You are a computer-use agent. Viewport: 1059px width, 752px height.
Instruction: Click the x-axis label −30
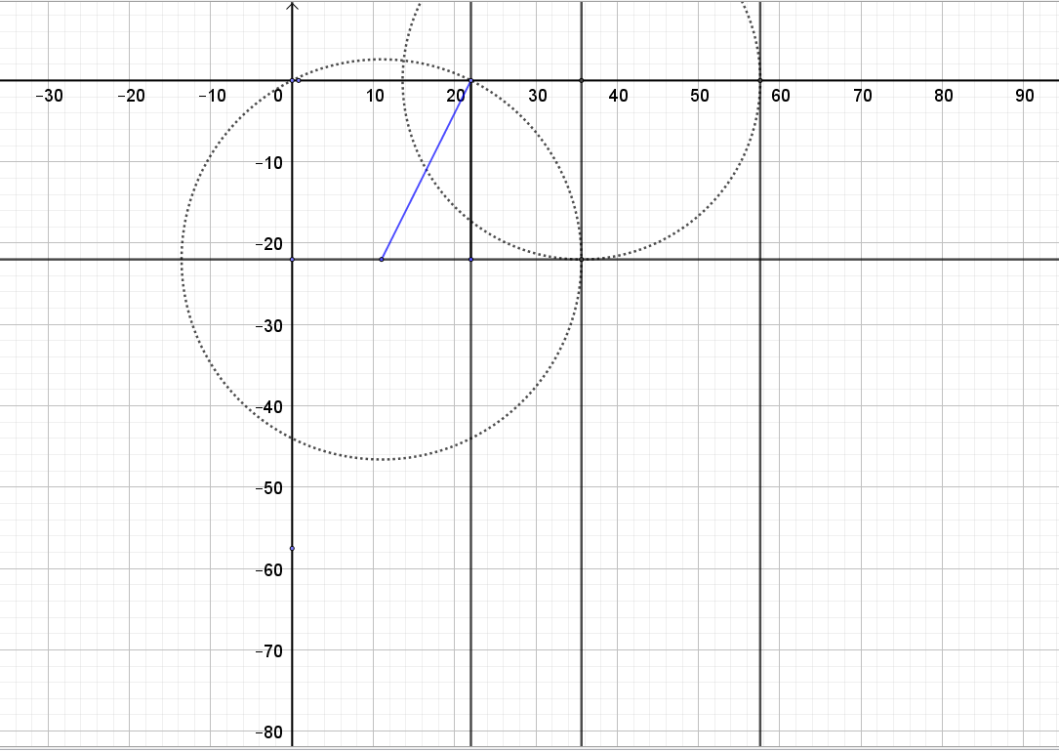tap(48, 96)
